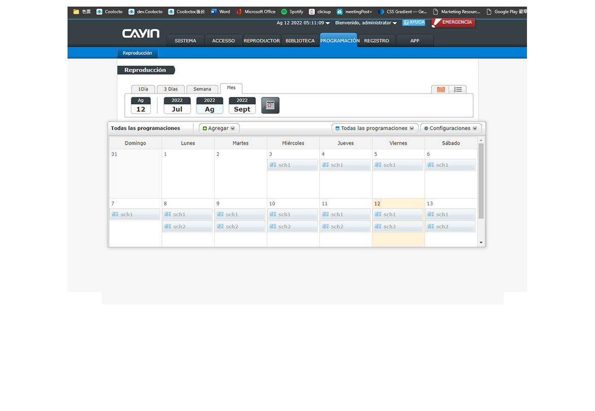
Task: Click the calendar vertical scrollbar thumb
Action: click(x=481, y=181)
